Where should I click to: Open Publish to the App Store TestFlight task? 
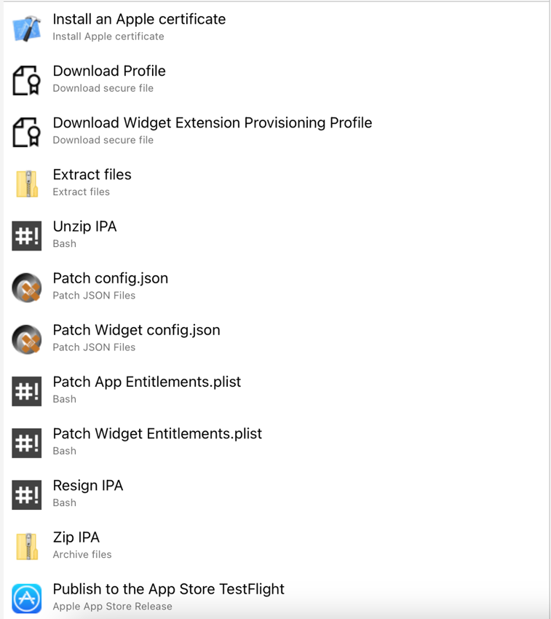point(168,589)
